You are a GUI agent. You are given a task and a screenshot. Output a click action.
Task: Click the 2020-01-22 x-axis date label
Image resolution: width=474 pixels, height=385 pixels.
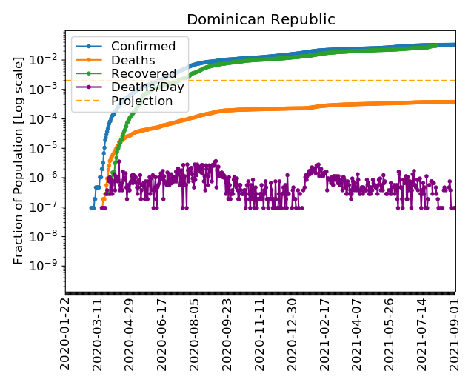coord(65,334)
